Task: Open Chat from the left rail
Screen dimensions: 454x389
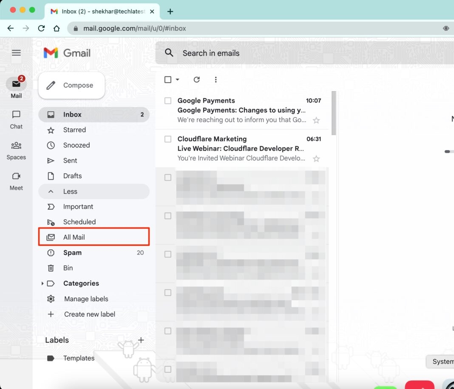Action: (16, 120)
